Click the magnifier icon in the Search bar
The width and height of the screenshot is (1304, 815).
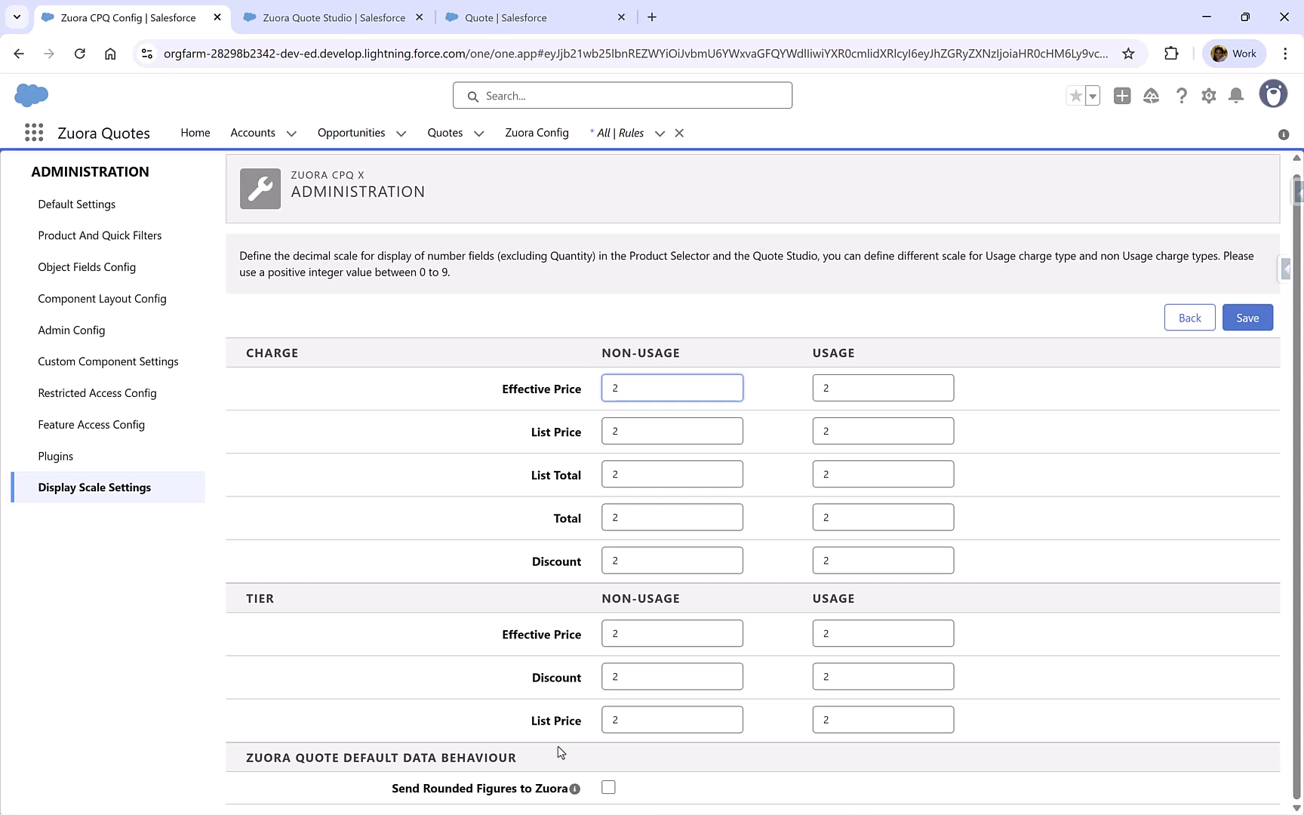[473, 96]
